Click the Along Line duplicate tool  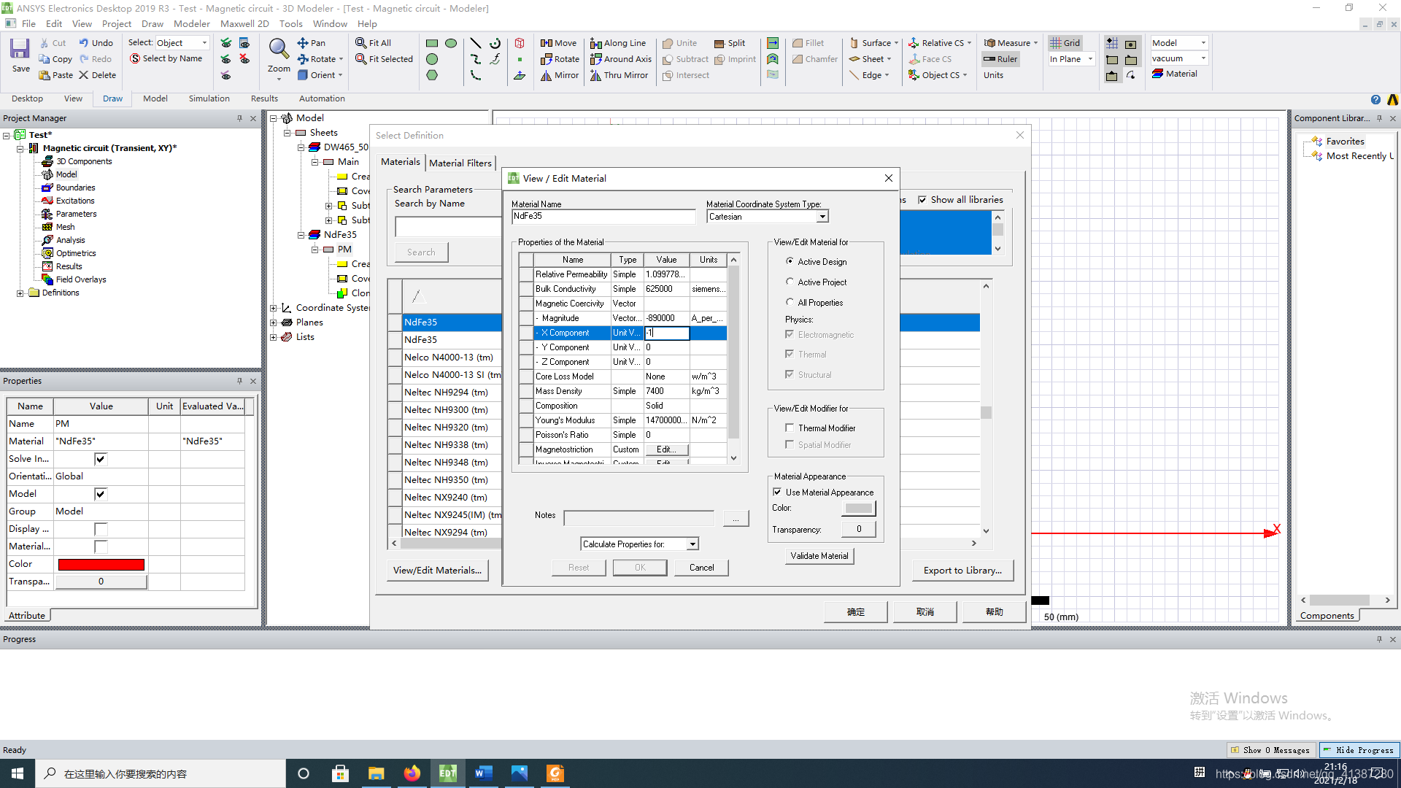618,43
